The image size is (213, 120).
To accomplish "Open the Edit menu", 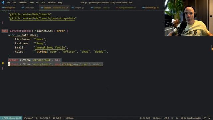I will [x=14, y=2].
